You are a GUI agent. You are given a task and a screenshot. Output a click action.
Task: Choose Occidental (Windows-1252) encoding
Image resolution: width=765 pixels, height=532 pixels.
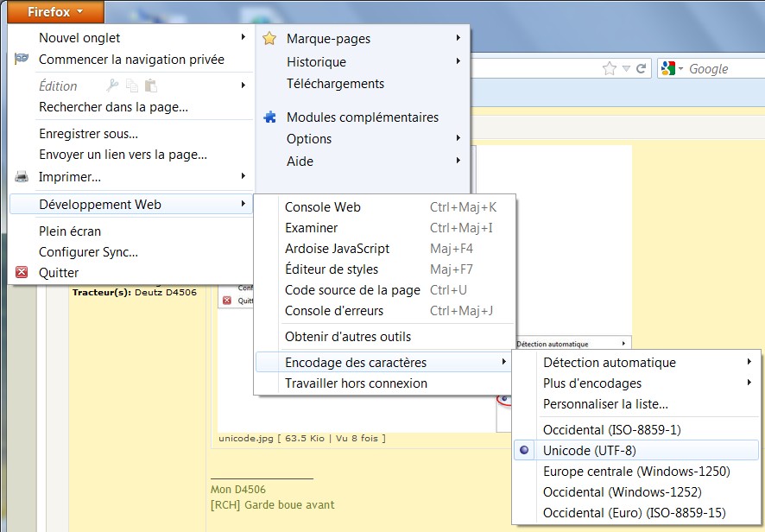pyautogui.click(x=636, y=491)
